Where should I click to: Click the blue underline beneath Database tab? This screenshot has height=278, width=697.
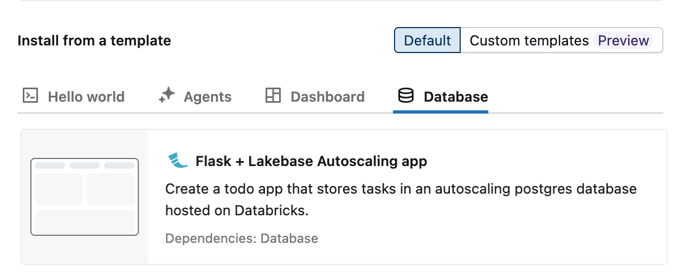click(440, 111)
